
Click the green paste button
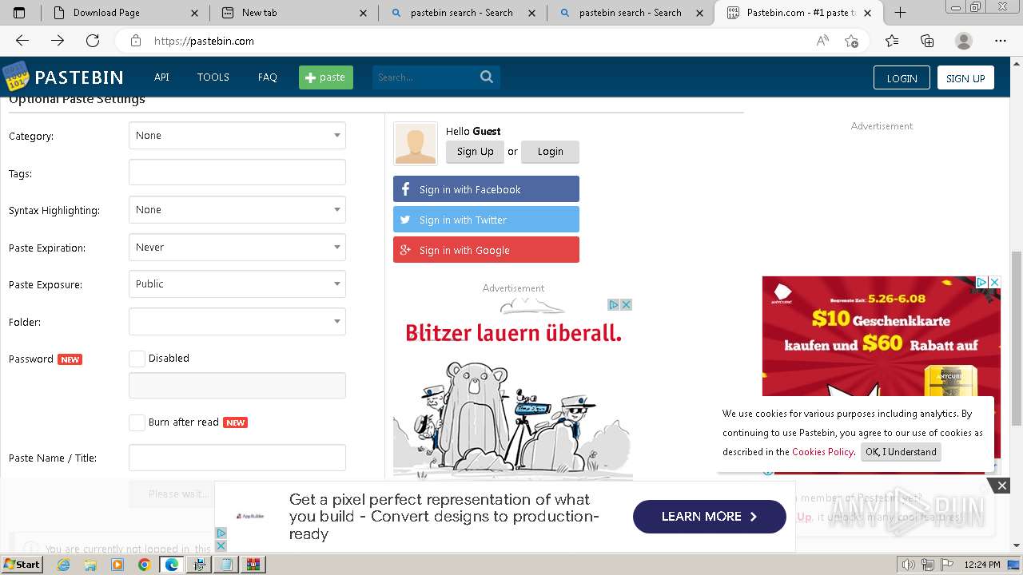326,77
